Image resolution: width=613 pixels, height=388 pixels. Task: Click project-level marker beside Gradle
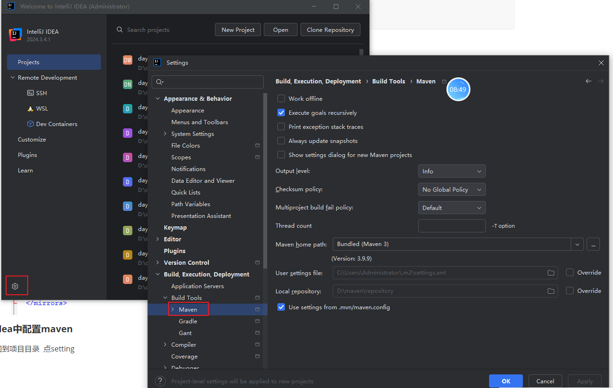click(x=257, y=321)
